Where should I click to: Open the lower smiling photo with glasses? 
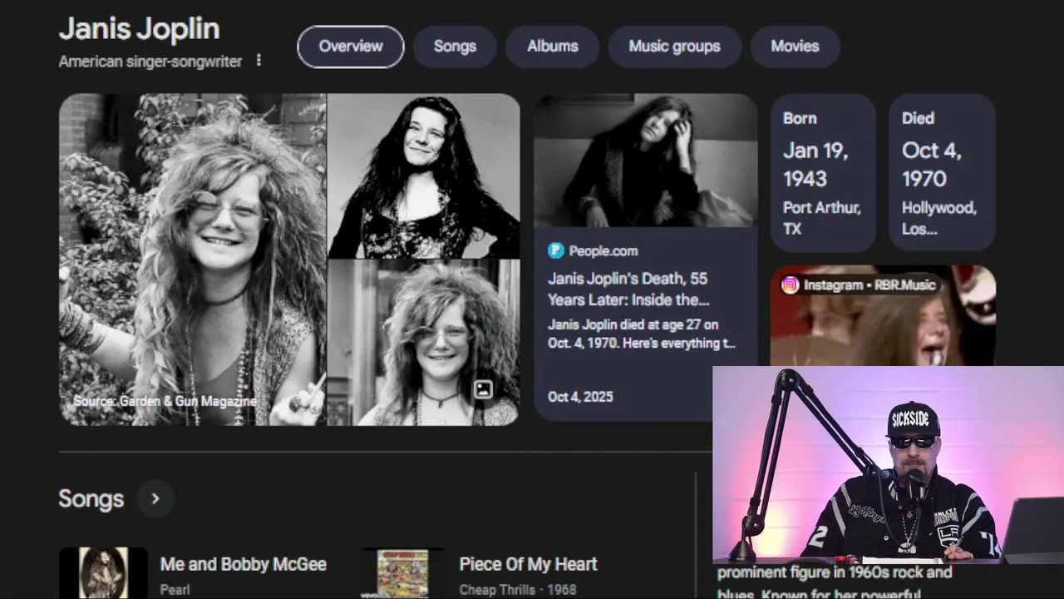(x=424, y=343)
